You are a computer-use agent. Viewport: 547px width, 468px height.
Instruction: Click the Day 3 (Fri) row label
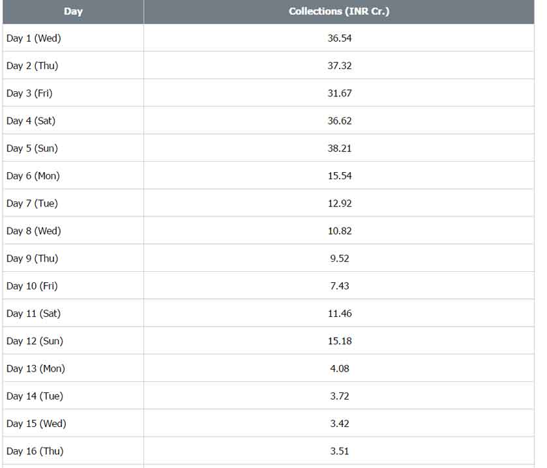point(29,93)
